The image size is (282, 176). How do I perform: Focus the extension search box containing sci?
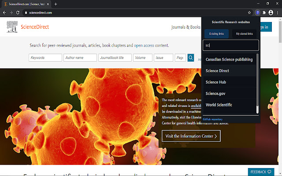(231, 45)
